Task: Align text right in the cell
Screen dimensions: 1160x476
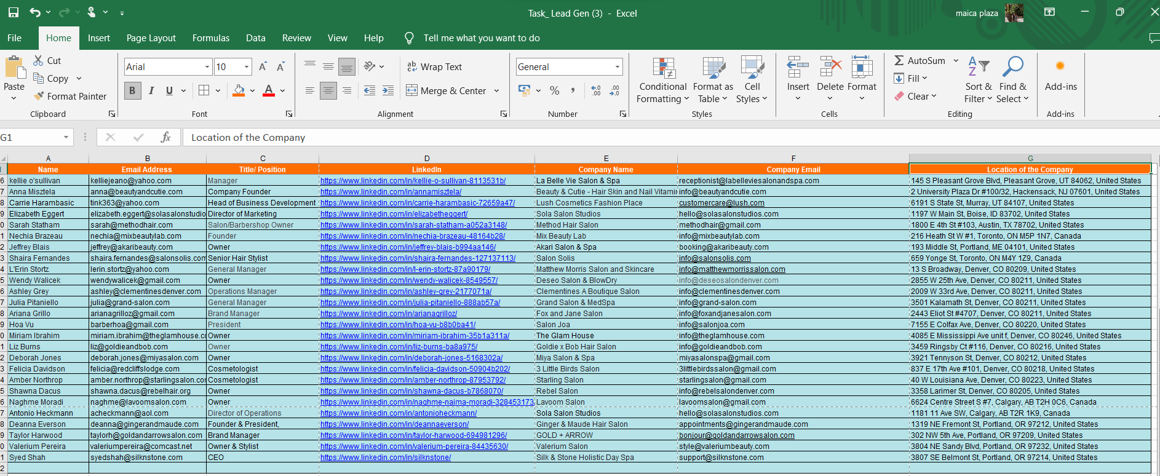Action: [x=347, y=90]
